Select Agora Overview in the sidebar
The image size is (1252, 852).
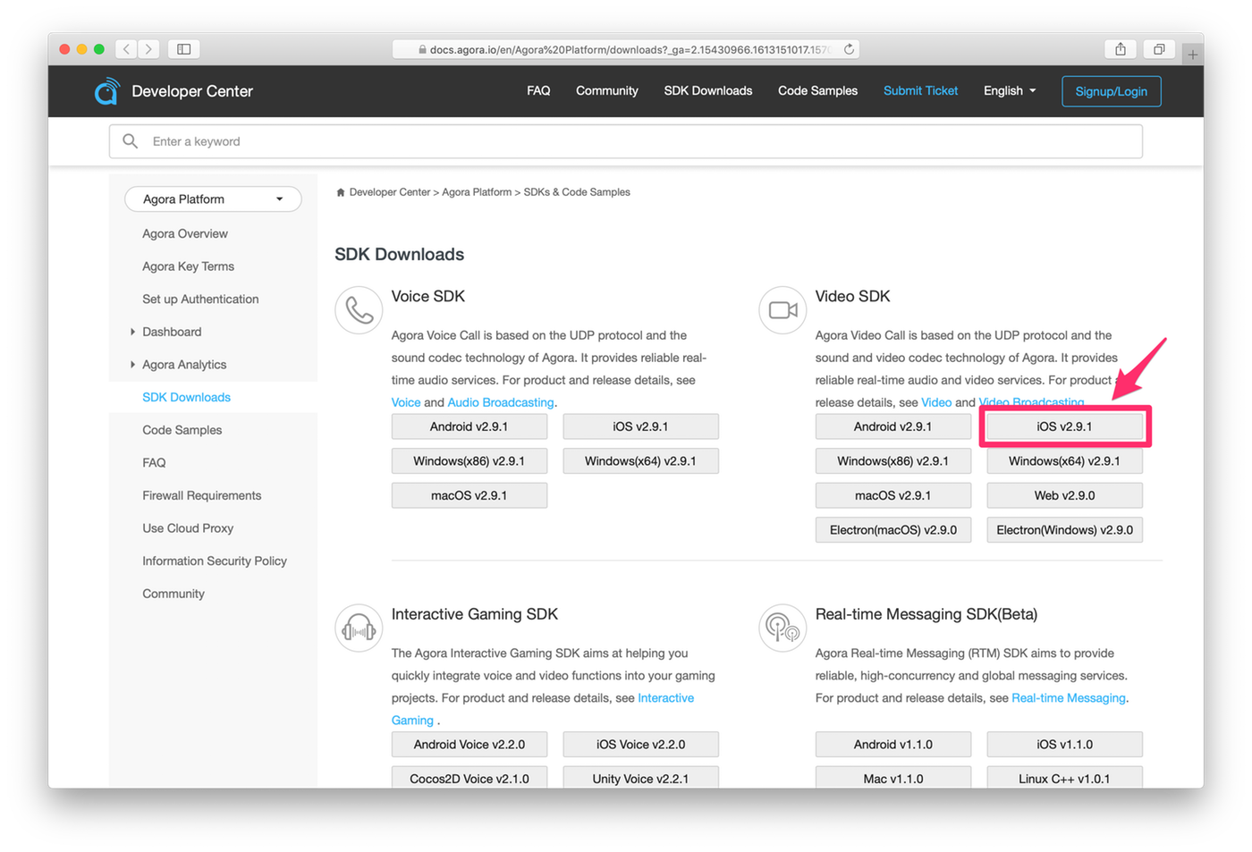pos(185,233)
